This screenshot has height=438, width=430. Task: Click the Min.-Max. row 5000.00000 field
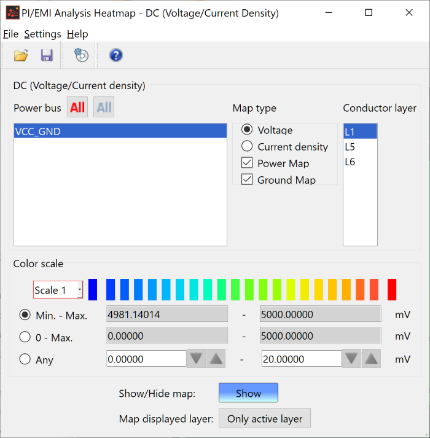(x=321, y=314)
